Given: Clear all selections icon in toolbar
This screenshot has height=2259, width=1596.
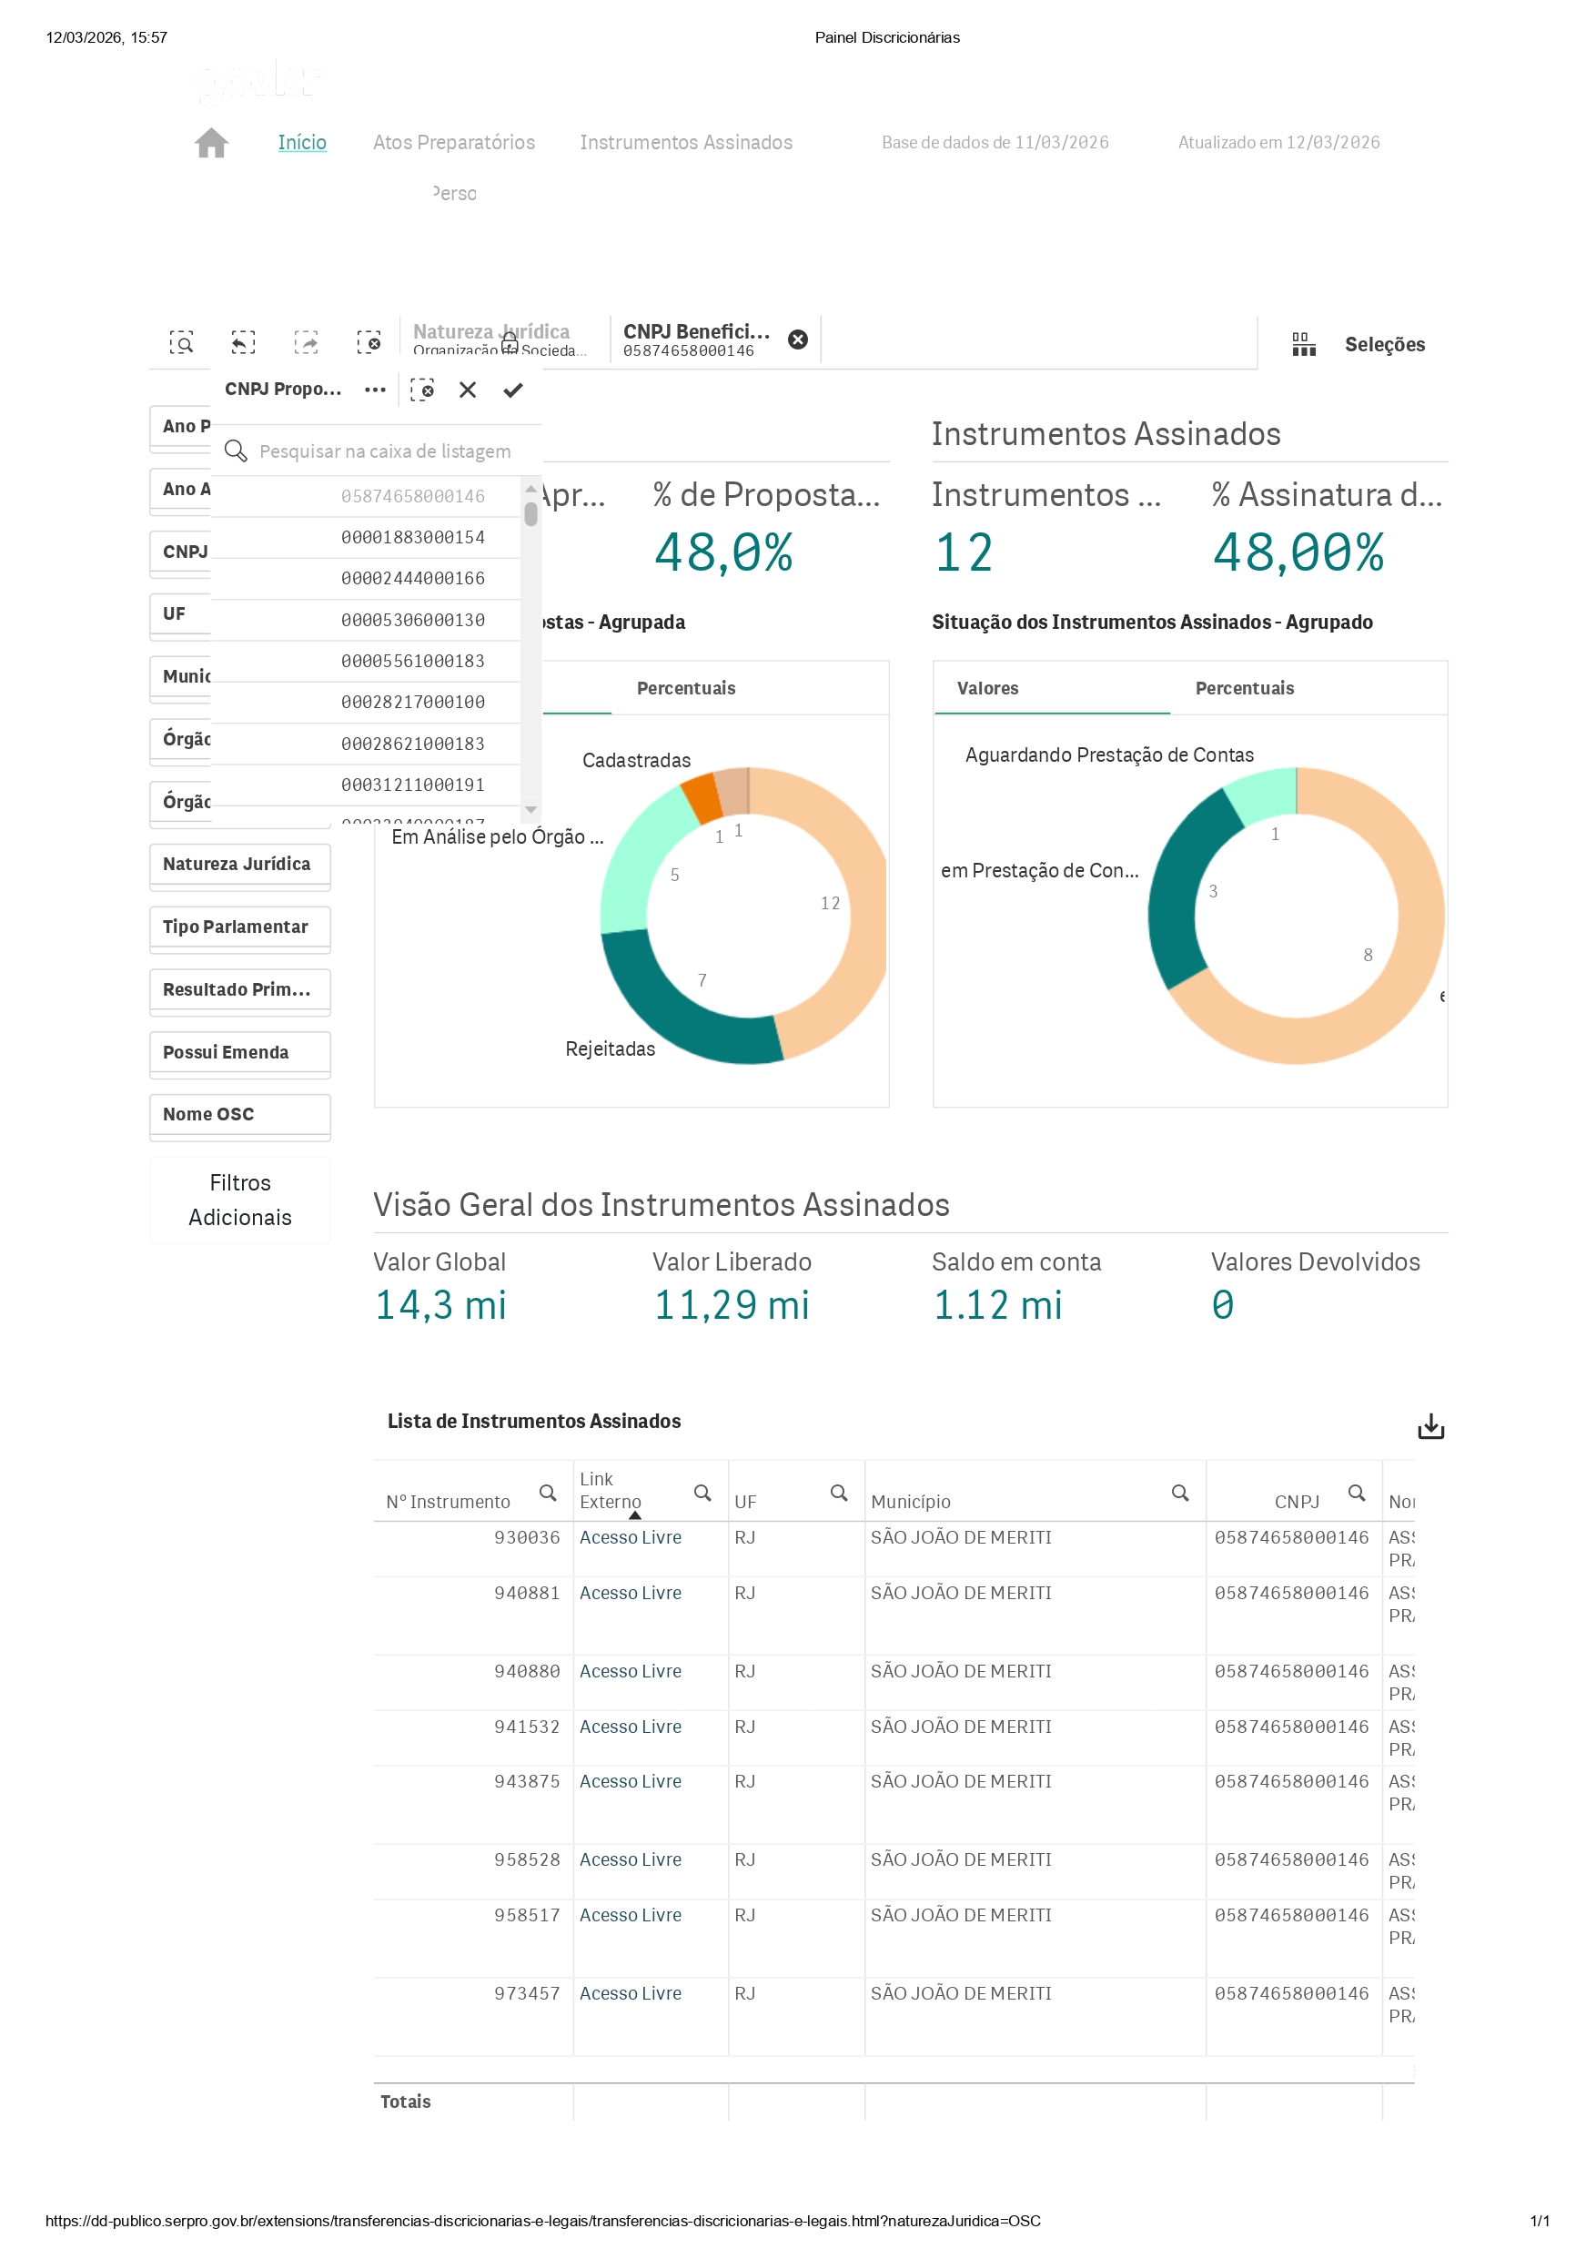Looking at the screenshot, I should click(369, 342).
